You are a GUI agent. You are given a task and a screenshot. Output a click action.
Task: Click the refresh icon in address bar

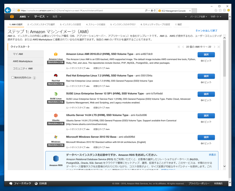pyautogui.click(x=155, y=10)
